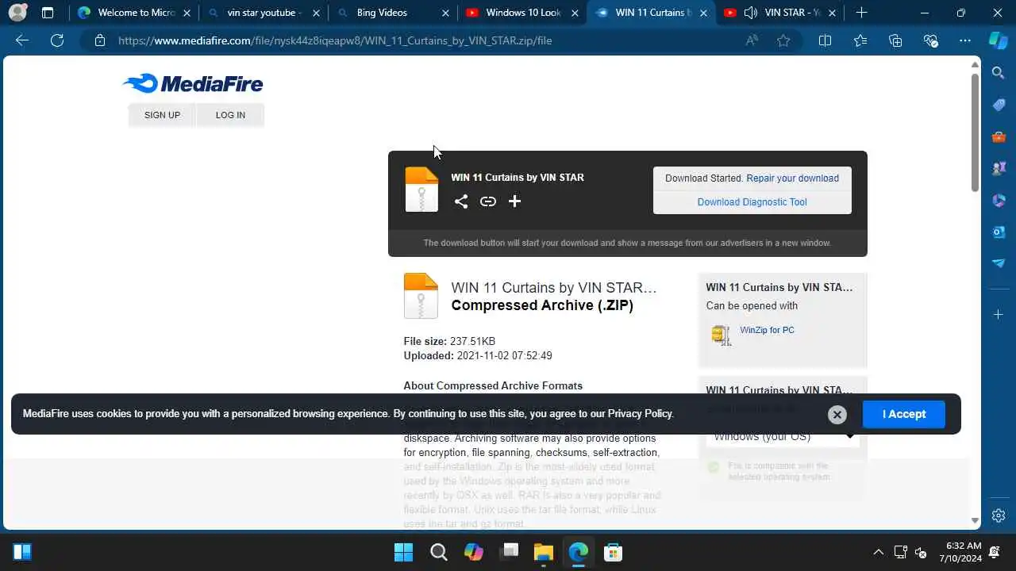Open sidebar Search icon
Viewport: 1016px width, 571px height.
[999, 73]
